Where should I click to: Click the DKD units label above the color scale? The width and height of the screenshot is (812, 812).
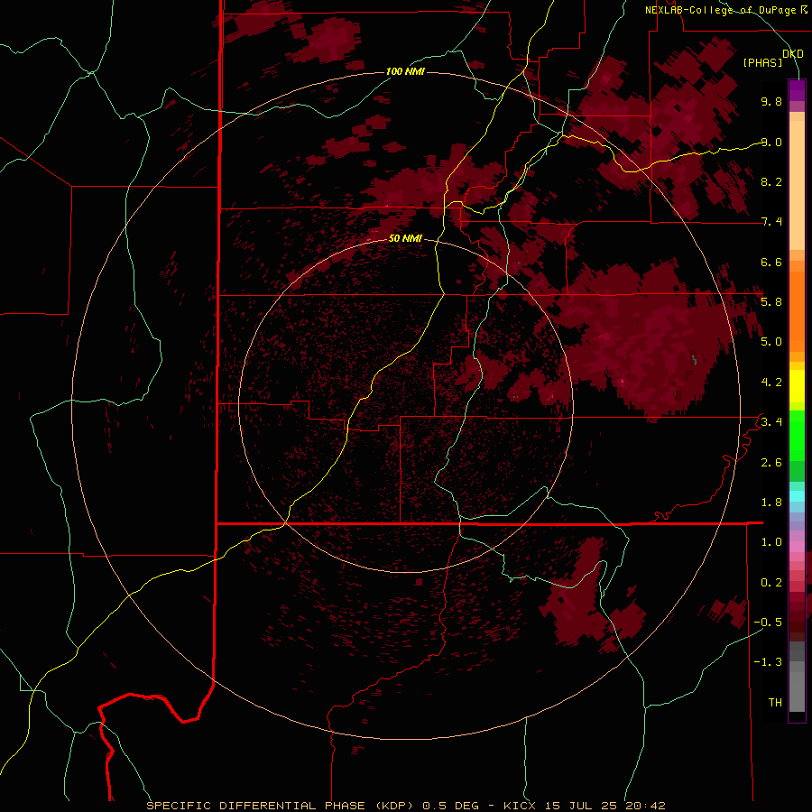pyautogui.click(x=793, y=54)
